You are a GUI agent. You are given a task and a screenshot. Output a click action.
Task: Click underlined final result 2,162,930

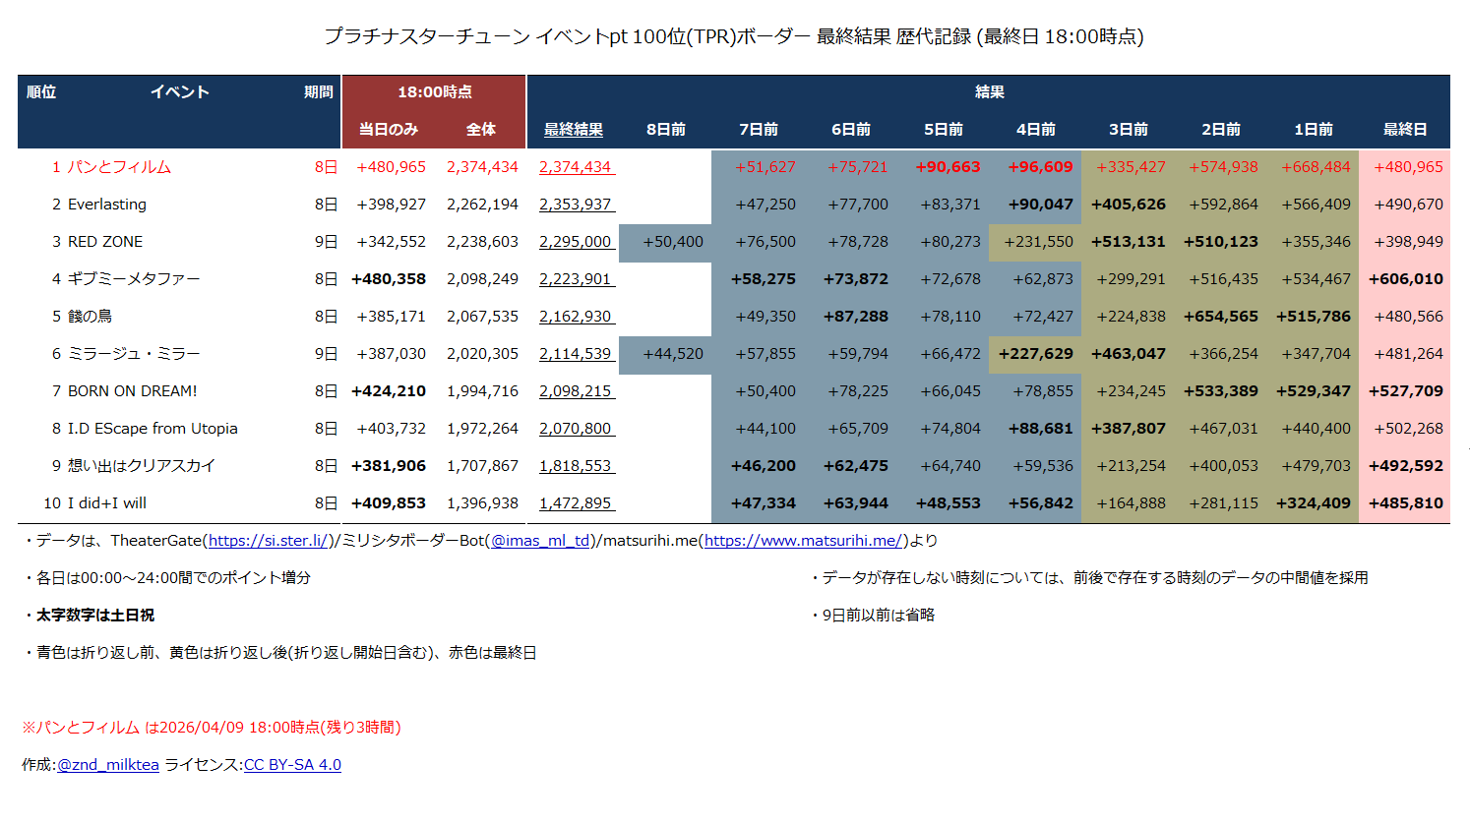click(576, 317)
